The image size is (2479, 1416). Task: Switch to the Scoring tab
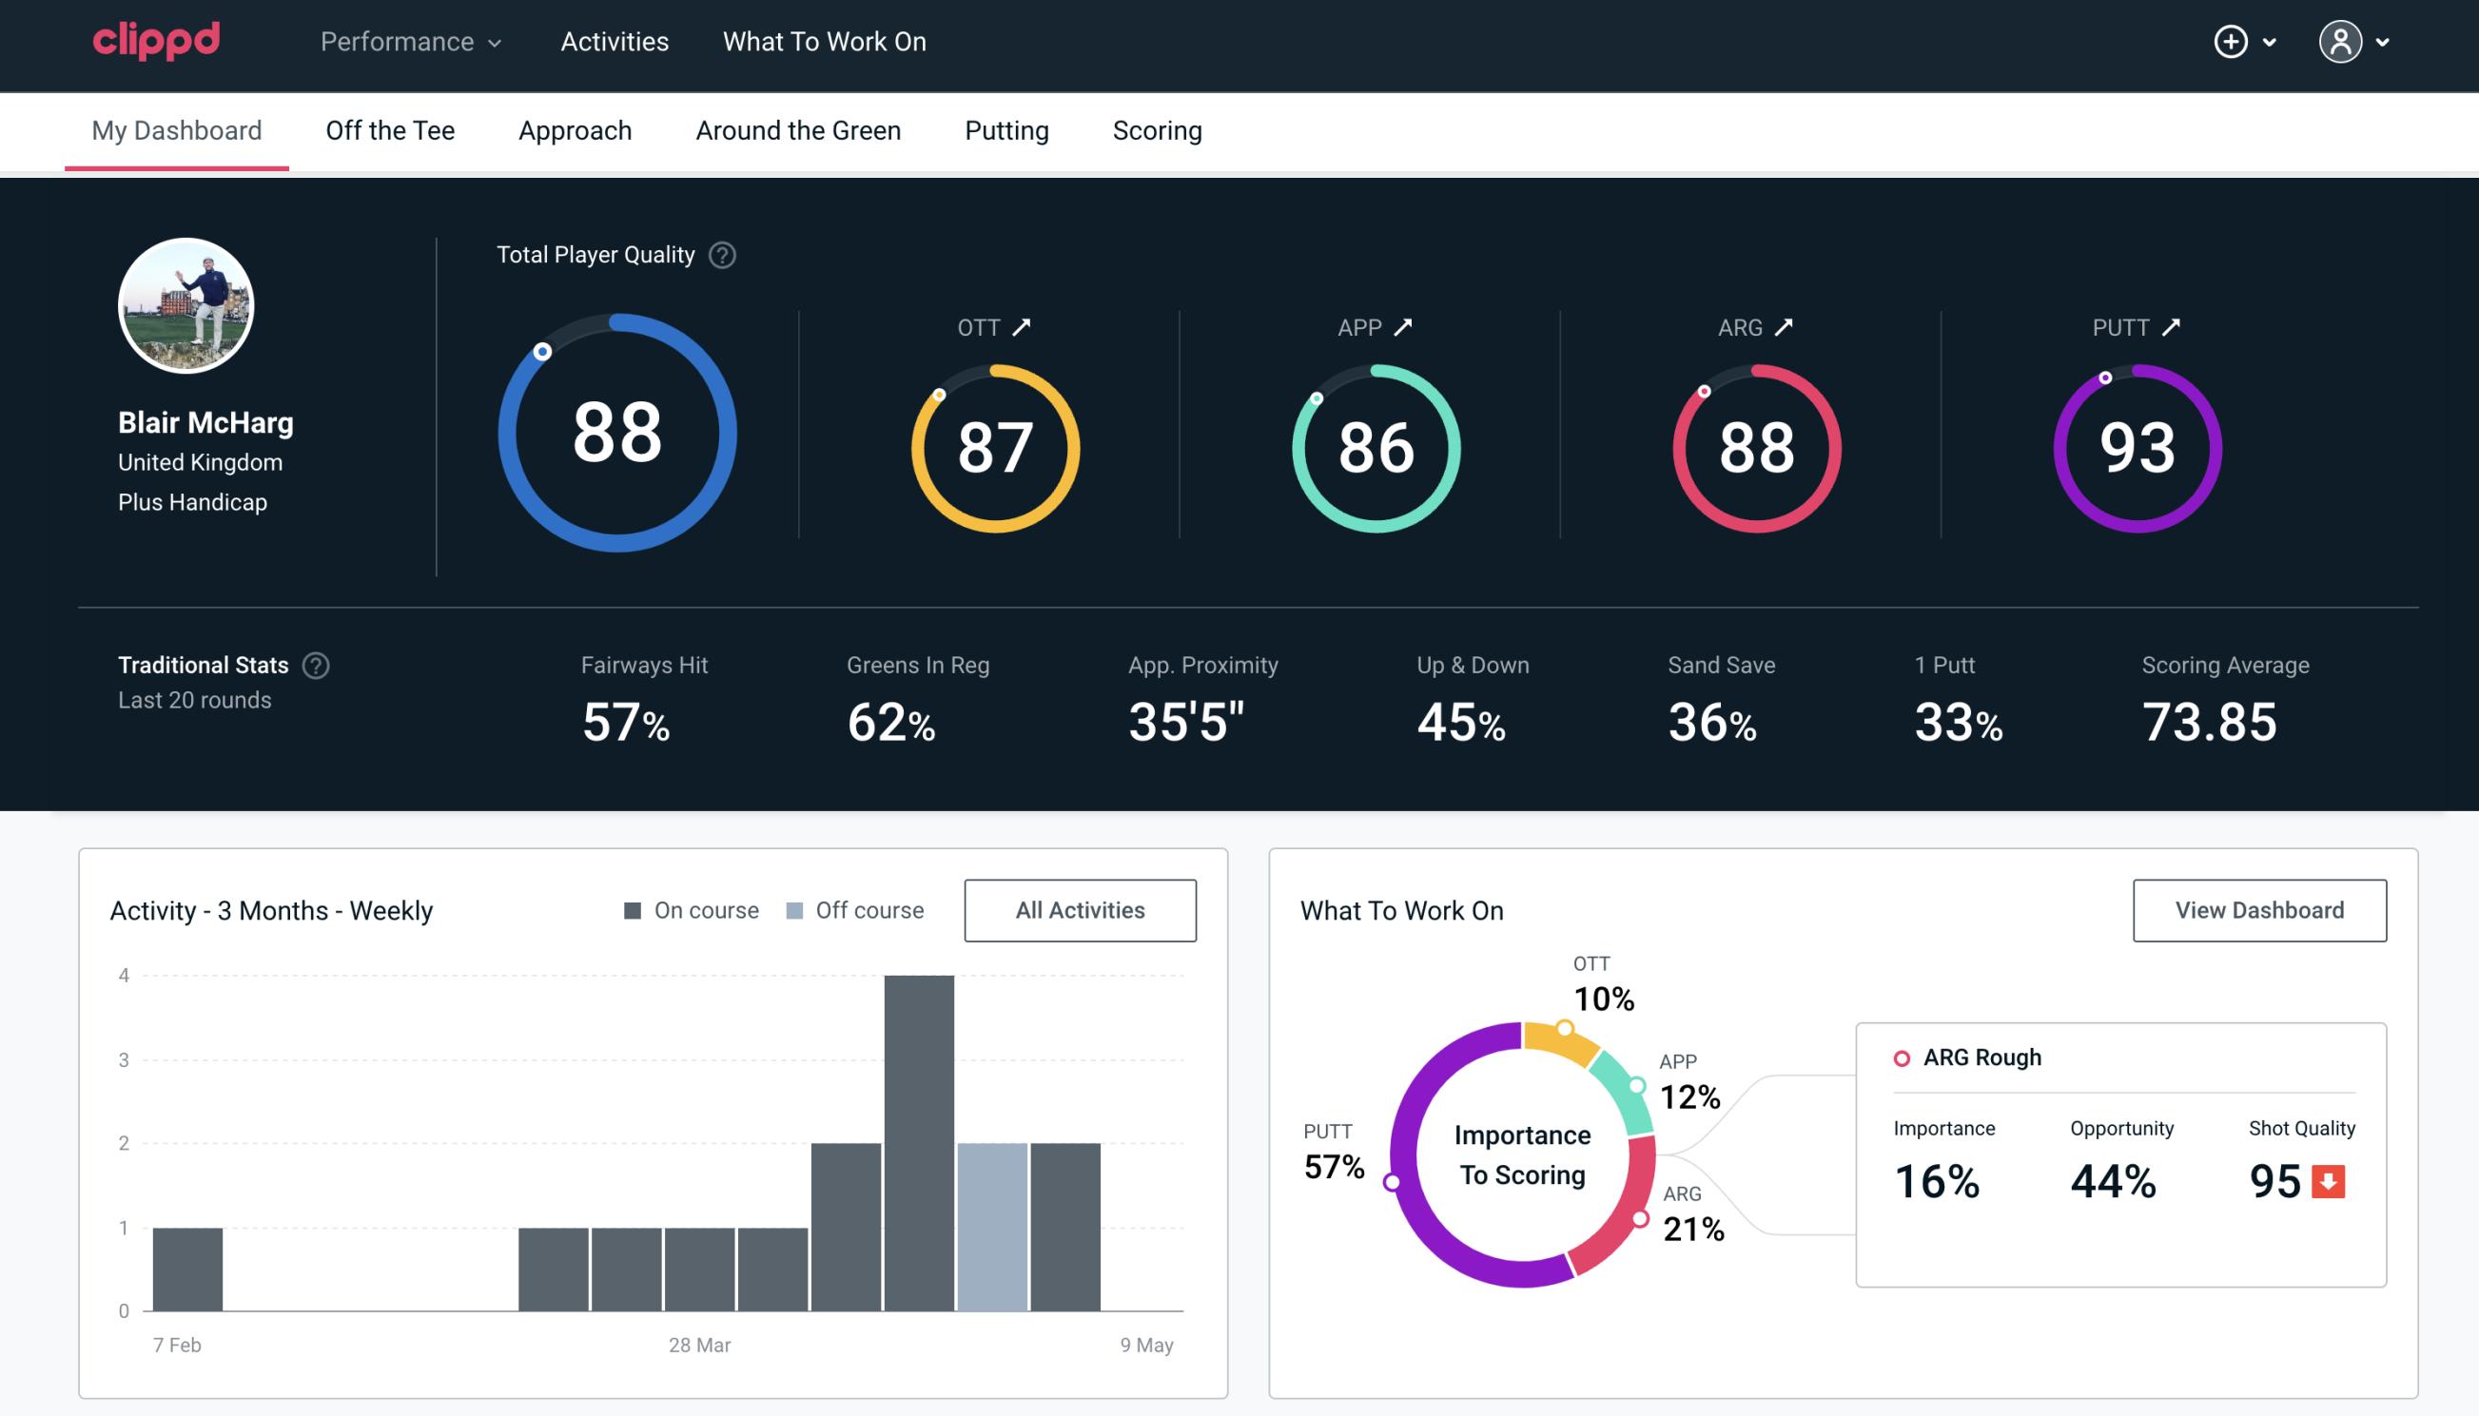[x=1158, y=129]
